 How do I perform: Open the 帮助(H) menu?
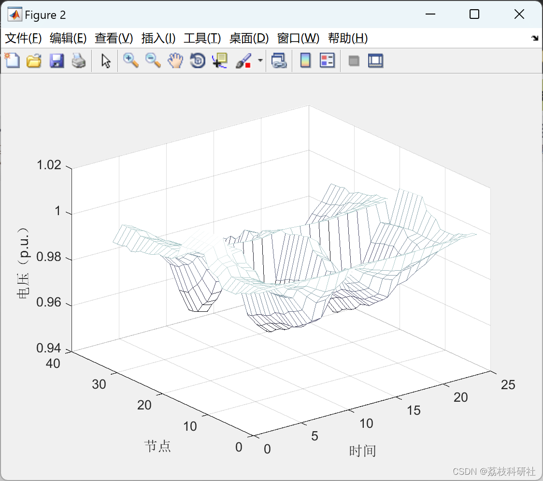[348, 38]
